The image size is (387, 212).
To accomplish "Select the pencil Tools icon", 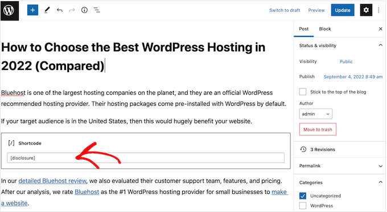I will tap(47, 10).
